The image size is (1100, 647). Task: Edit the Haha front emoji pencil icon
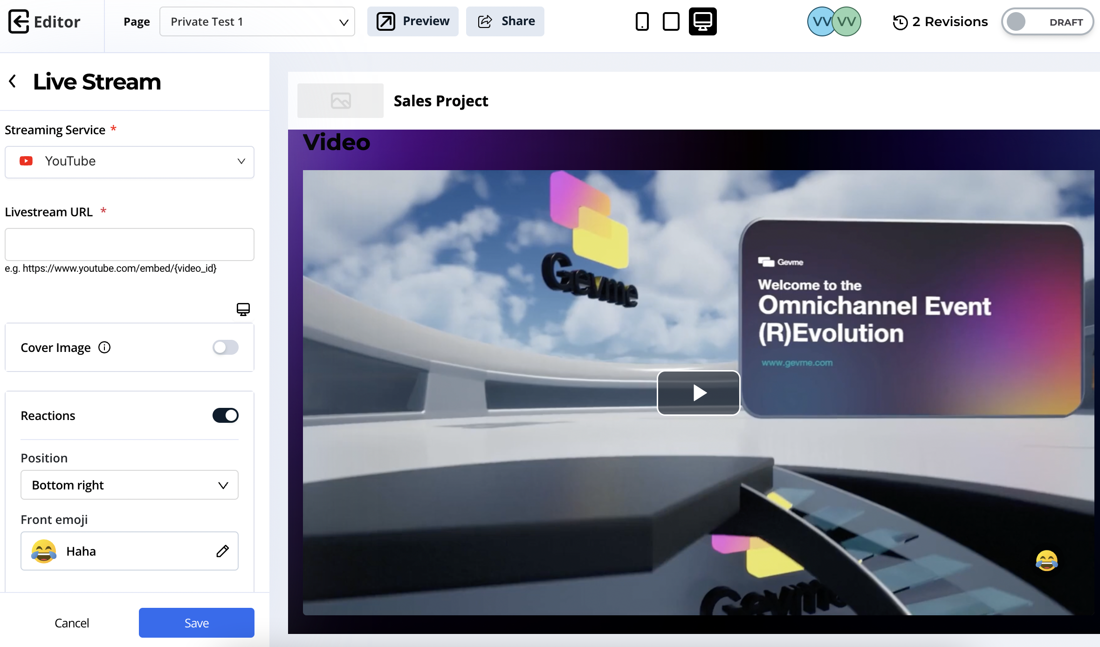(x=222, y=551)
